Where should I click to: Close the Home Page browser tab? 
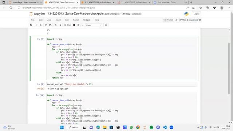click(41, 3)
